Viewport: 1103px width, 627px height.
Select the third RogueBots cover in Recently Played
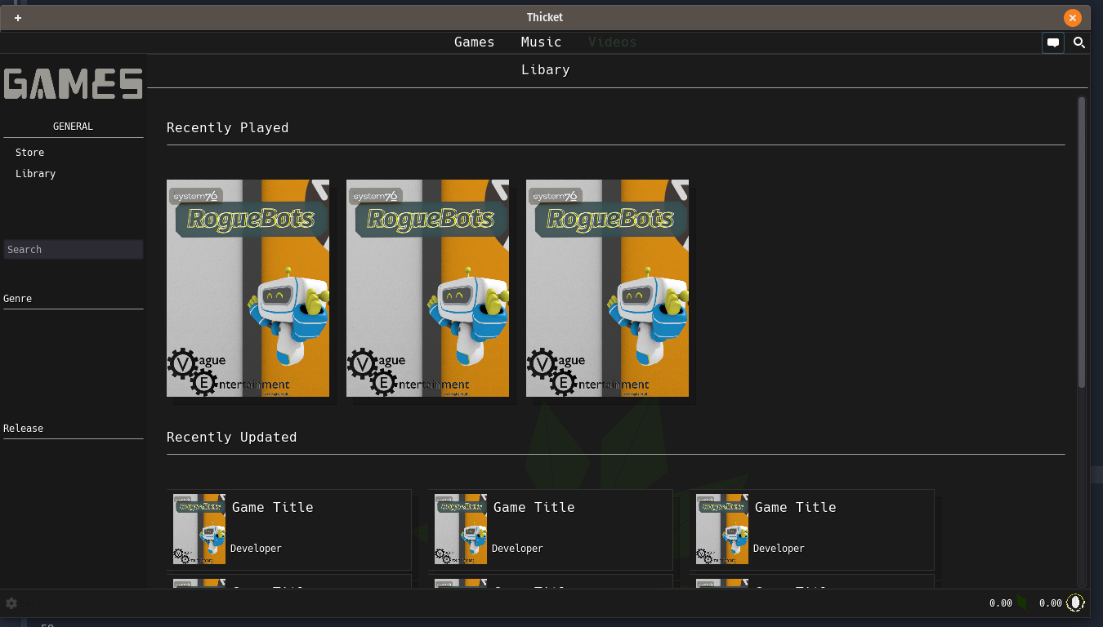pyautogui.click(x=607, y=288)
